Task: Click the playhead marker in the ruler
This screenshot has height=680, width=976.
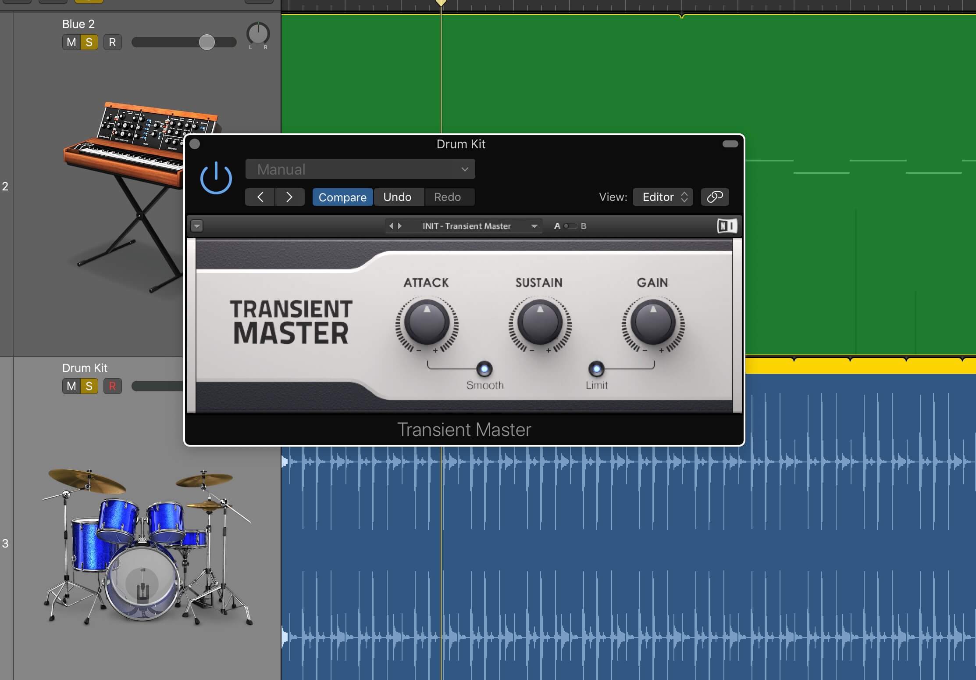Action: tap(441, 3)
